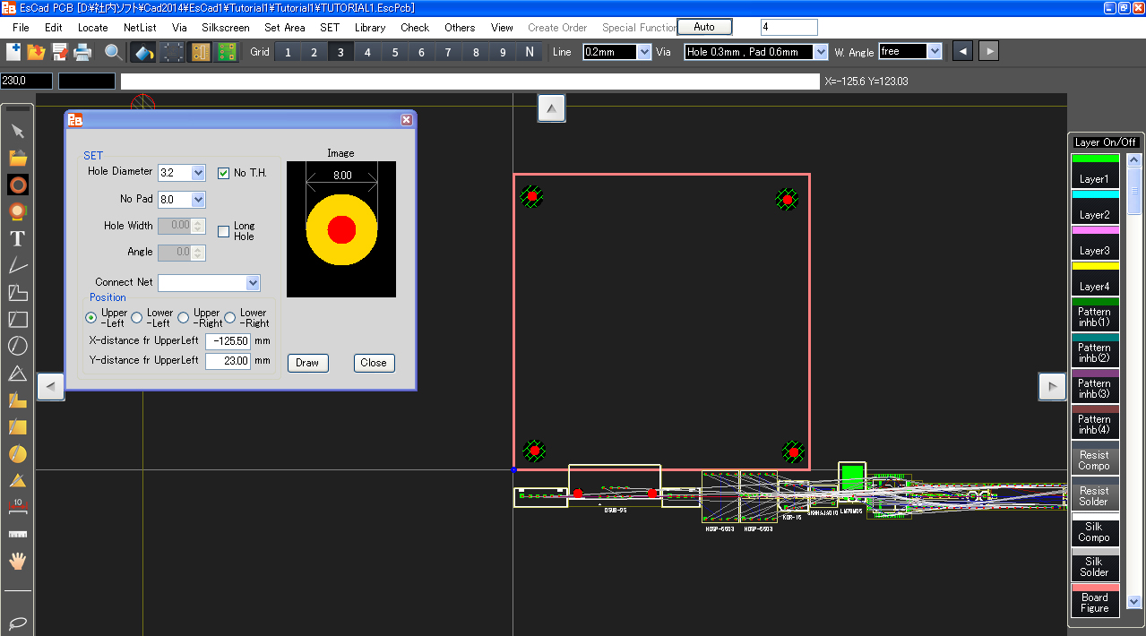The width and height of the screenshot is (1146, 636).
Task: Open the Hole Diameter dropdown
Action: [199, 173]
